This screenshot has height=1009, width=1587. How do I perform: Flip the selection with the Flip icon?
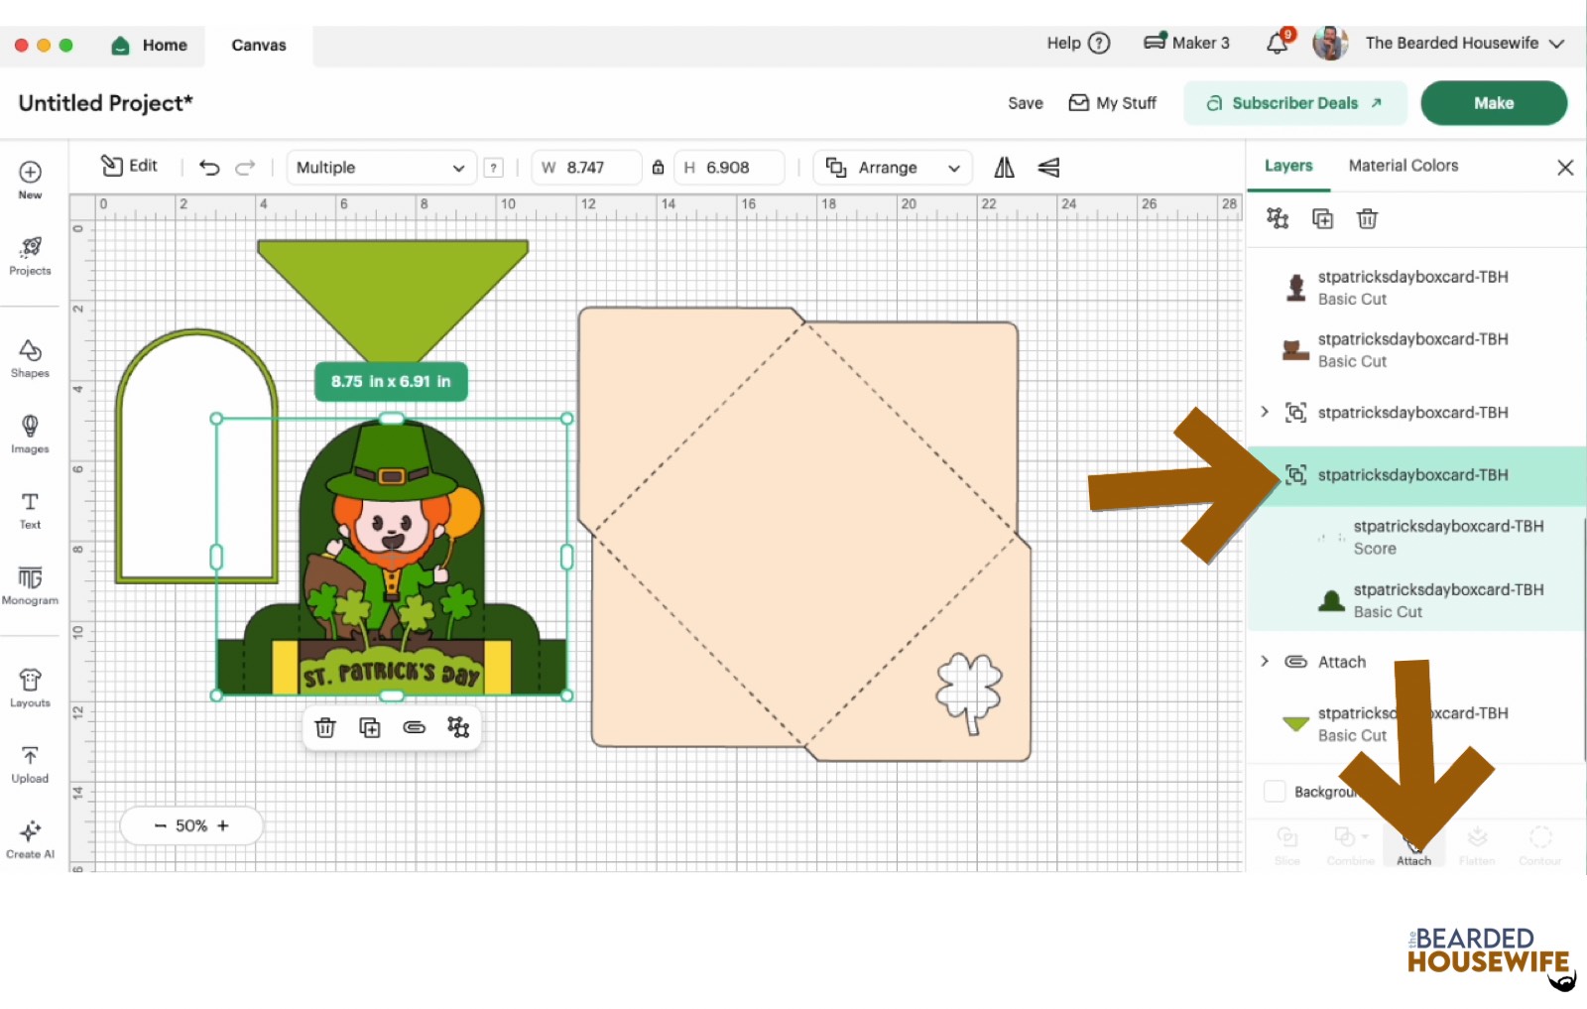(x=1004, y=168)
